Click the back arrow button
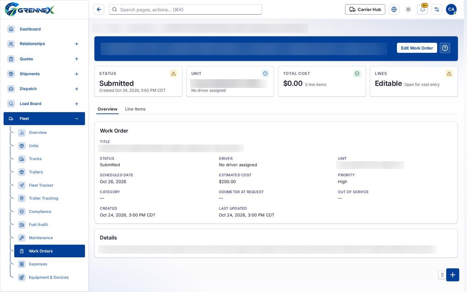This screenshot has width=467, height=292. coord(99,9)
